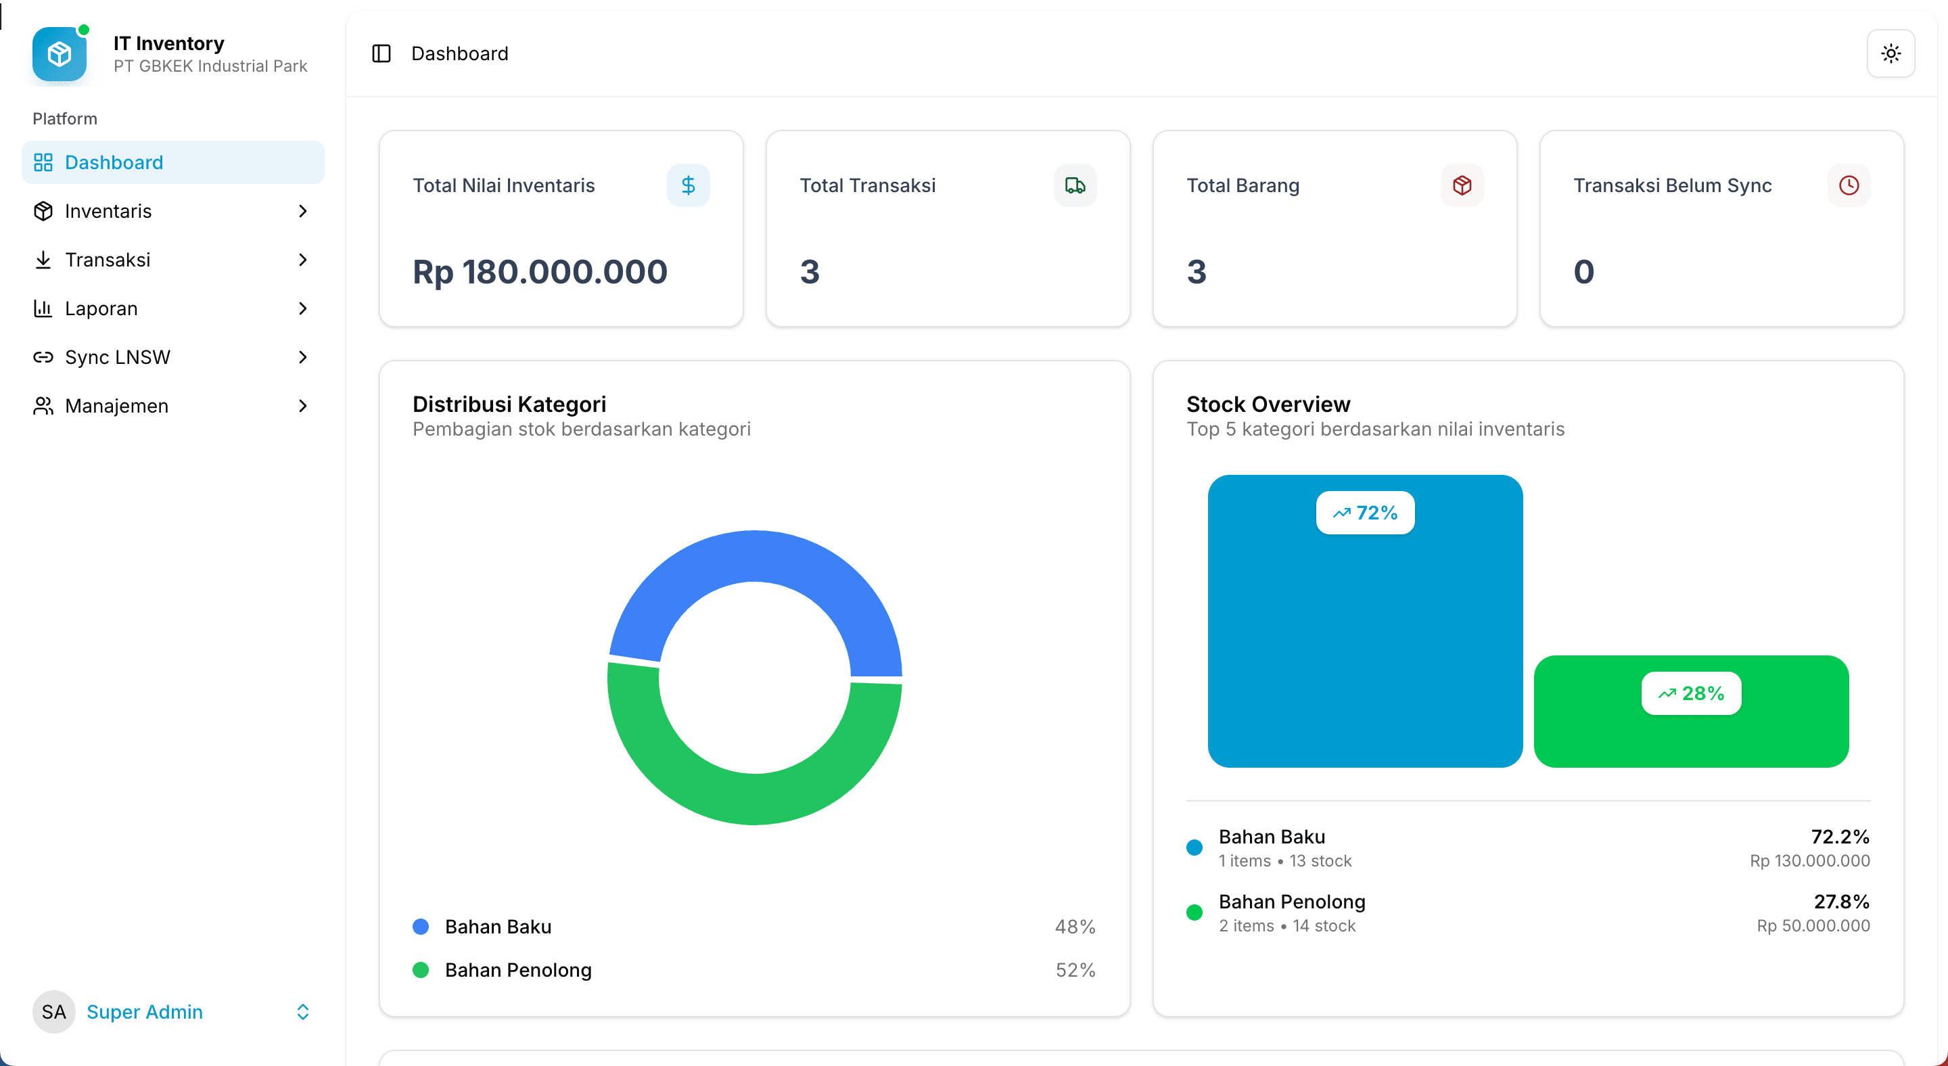Click the Total Transaksi card title
Viewport: 1948px width, 1066px height.
867,185
